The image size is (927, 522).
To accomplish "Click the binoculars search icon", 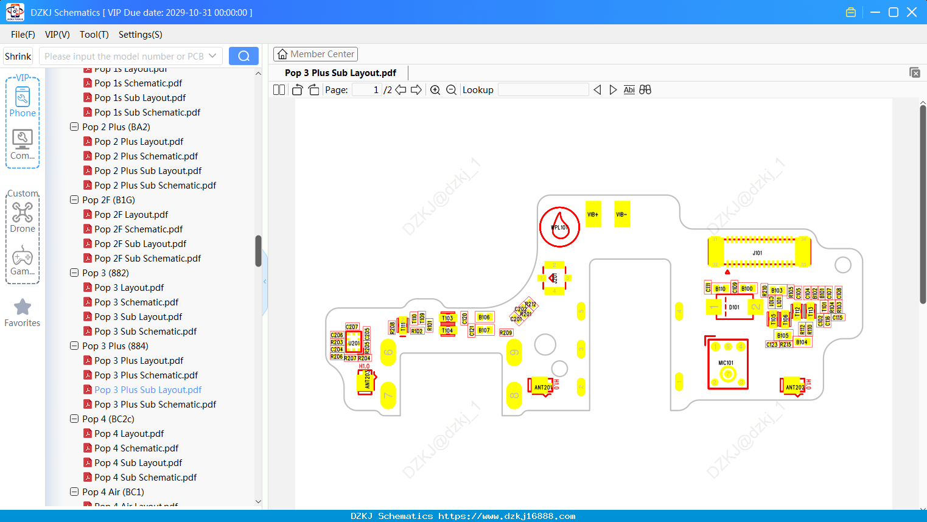I will coord(645,90).
